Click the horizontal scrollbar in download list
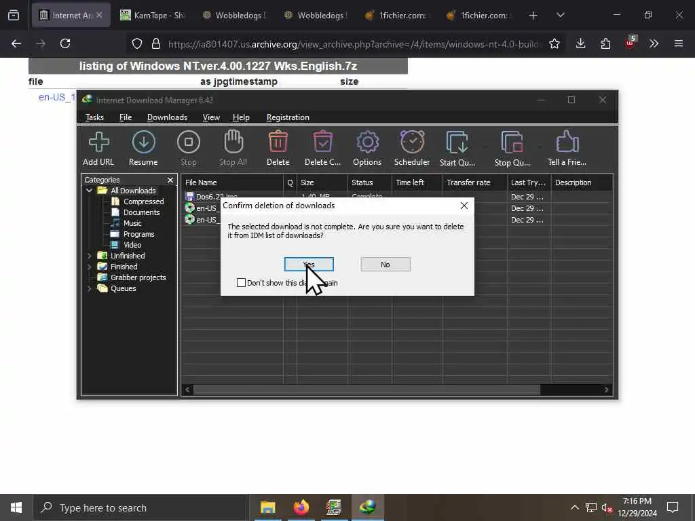Screen dimensions: 695x521 [367, 390]
